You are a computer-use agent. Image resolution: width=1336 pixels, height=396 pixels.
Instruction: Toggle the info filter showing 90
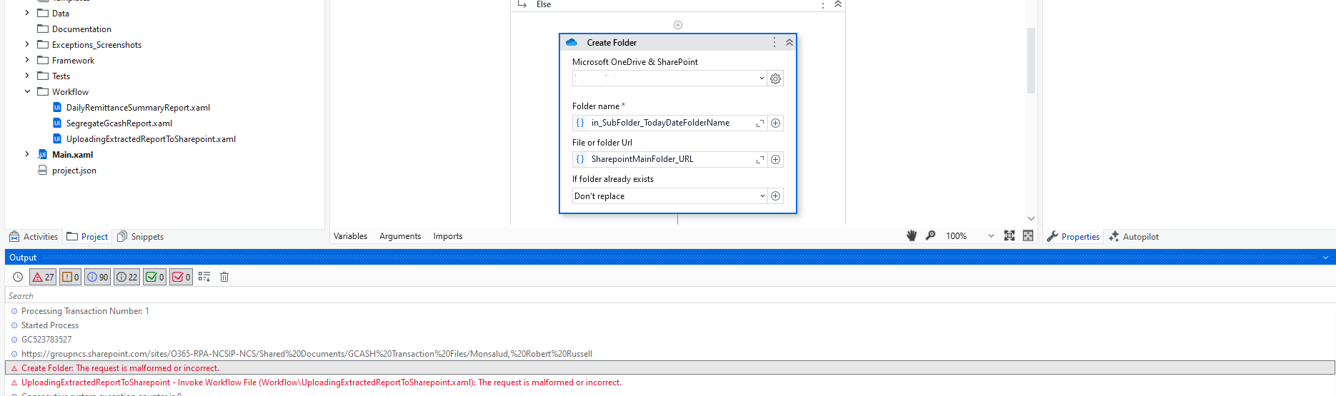coord(98,277)
